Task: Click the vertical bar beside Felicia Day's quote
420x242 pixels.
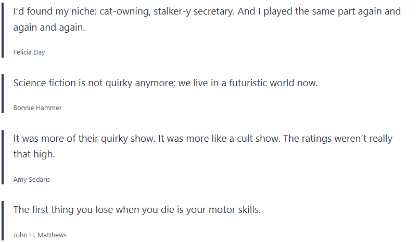Action: coord(3,30)
